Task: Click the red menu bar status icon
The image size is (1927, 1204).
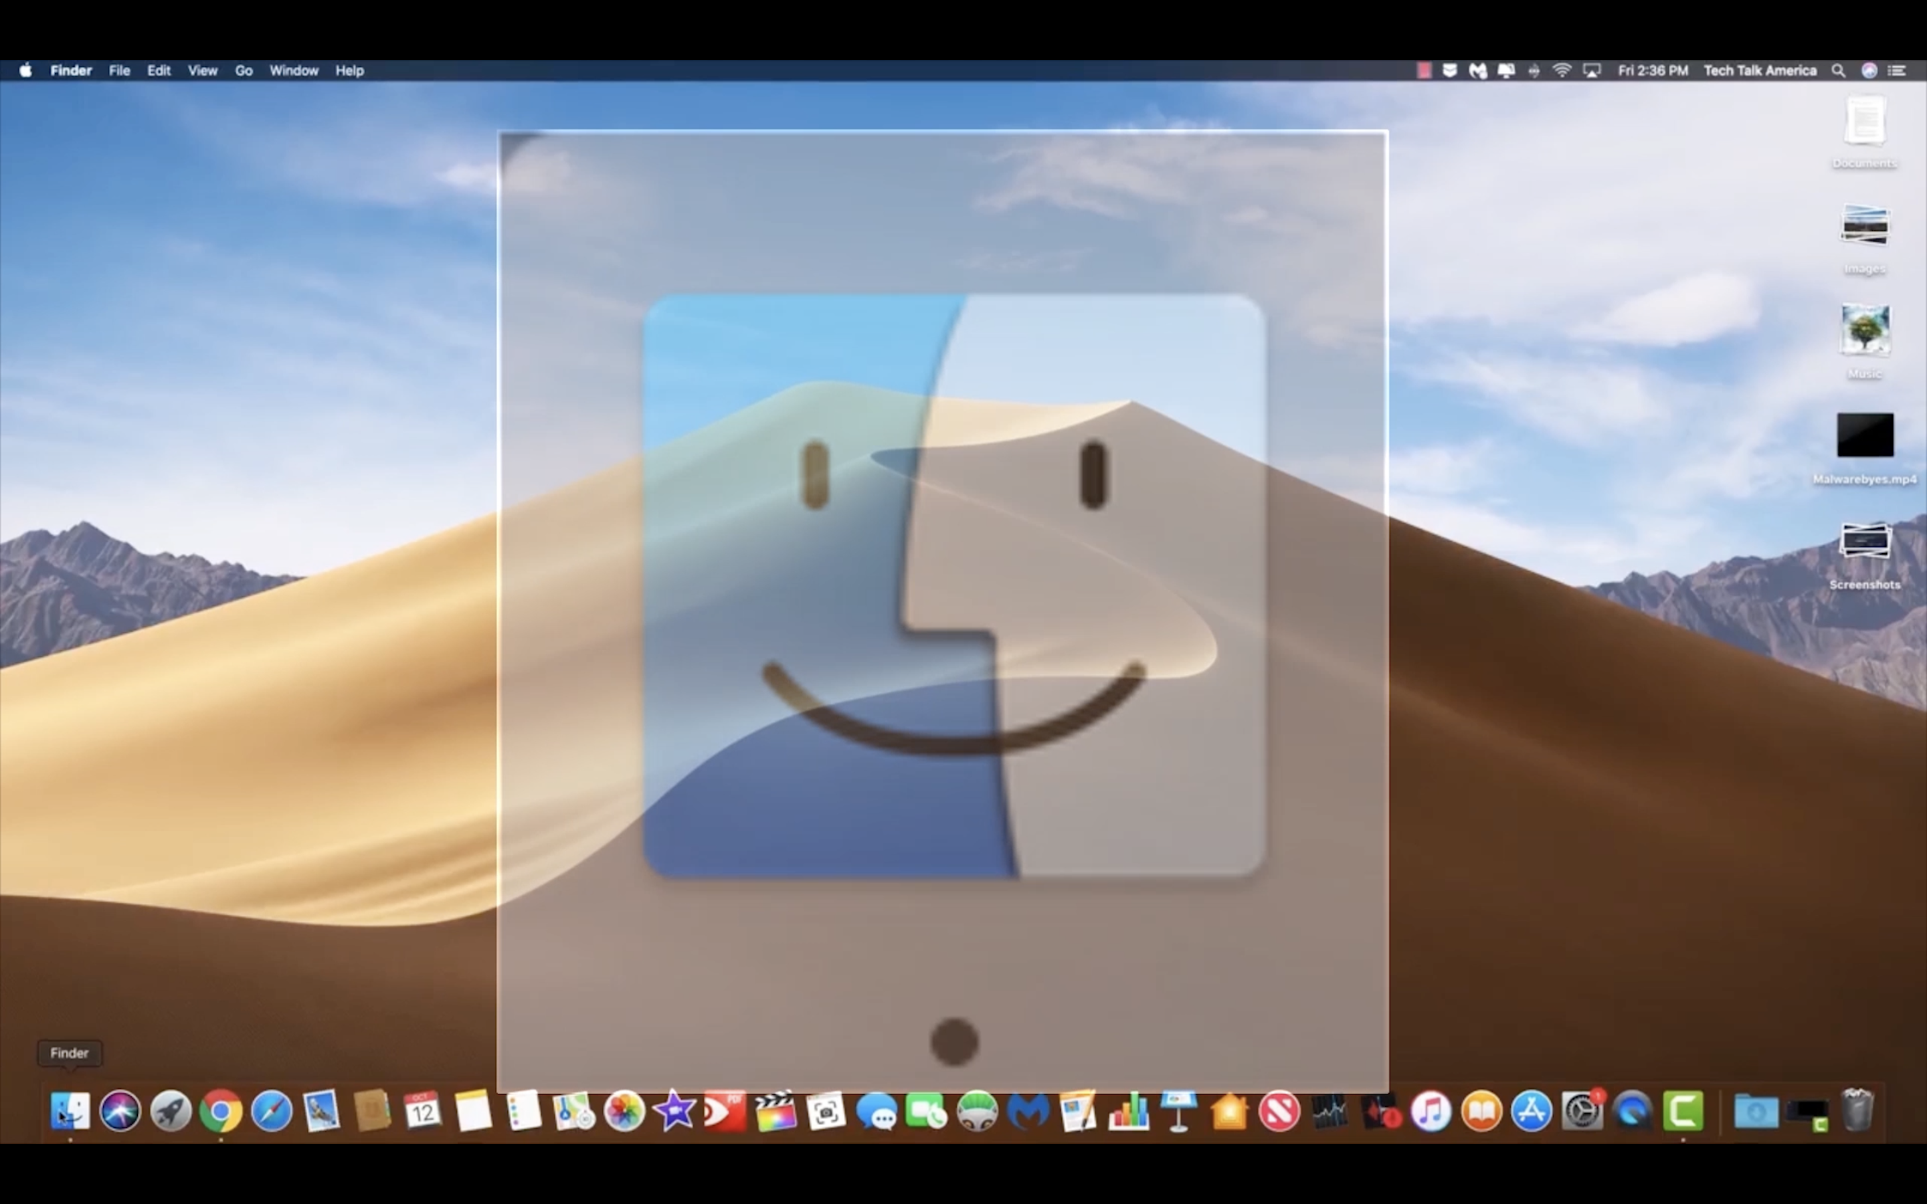Action: (x=1424, y=70)
